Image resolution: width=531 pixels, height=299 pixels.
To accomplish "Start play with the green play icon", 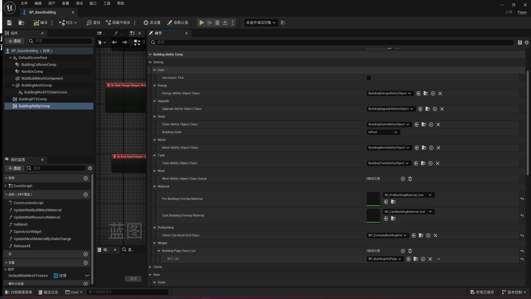I will click(x=202, y=23).
